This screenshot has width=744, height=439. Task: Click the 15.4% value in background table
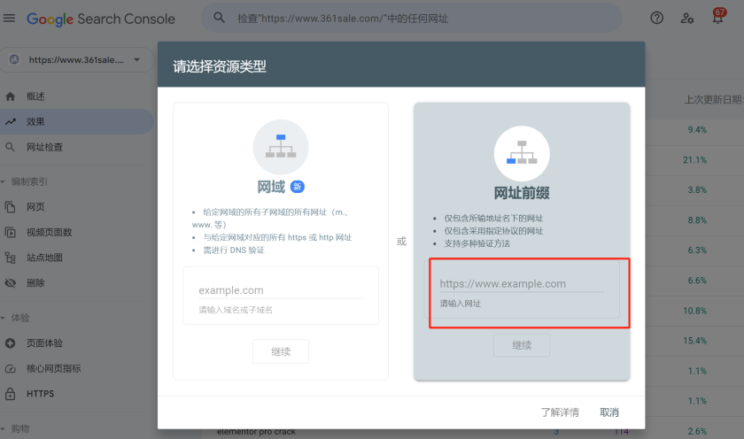pos(694,341)
